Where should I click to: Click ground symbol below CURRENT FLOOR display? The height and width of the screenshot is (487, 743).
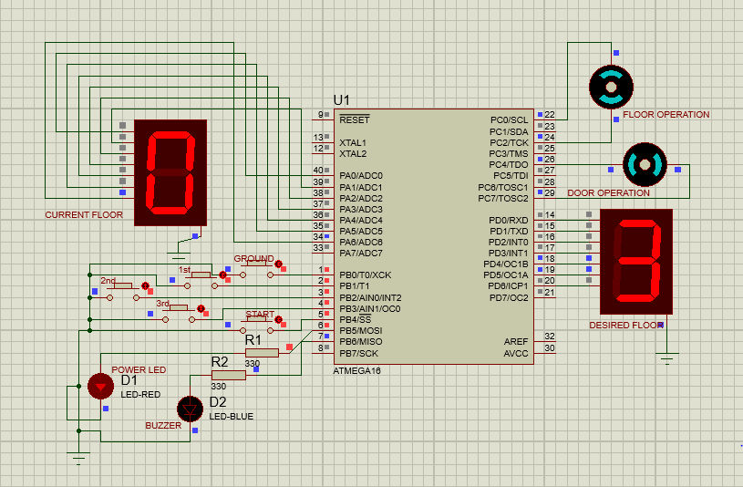point(178,256)
